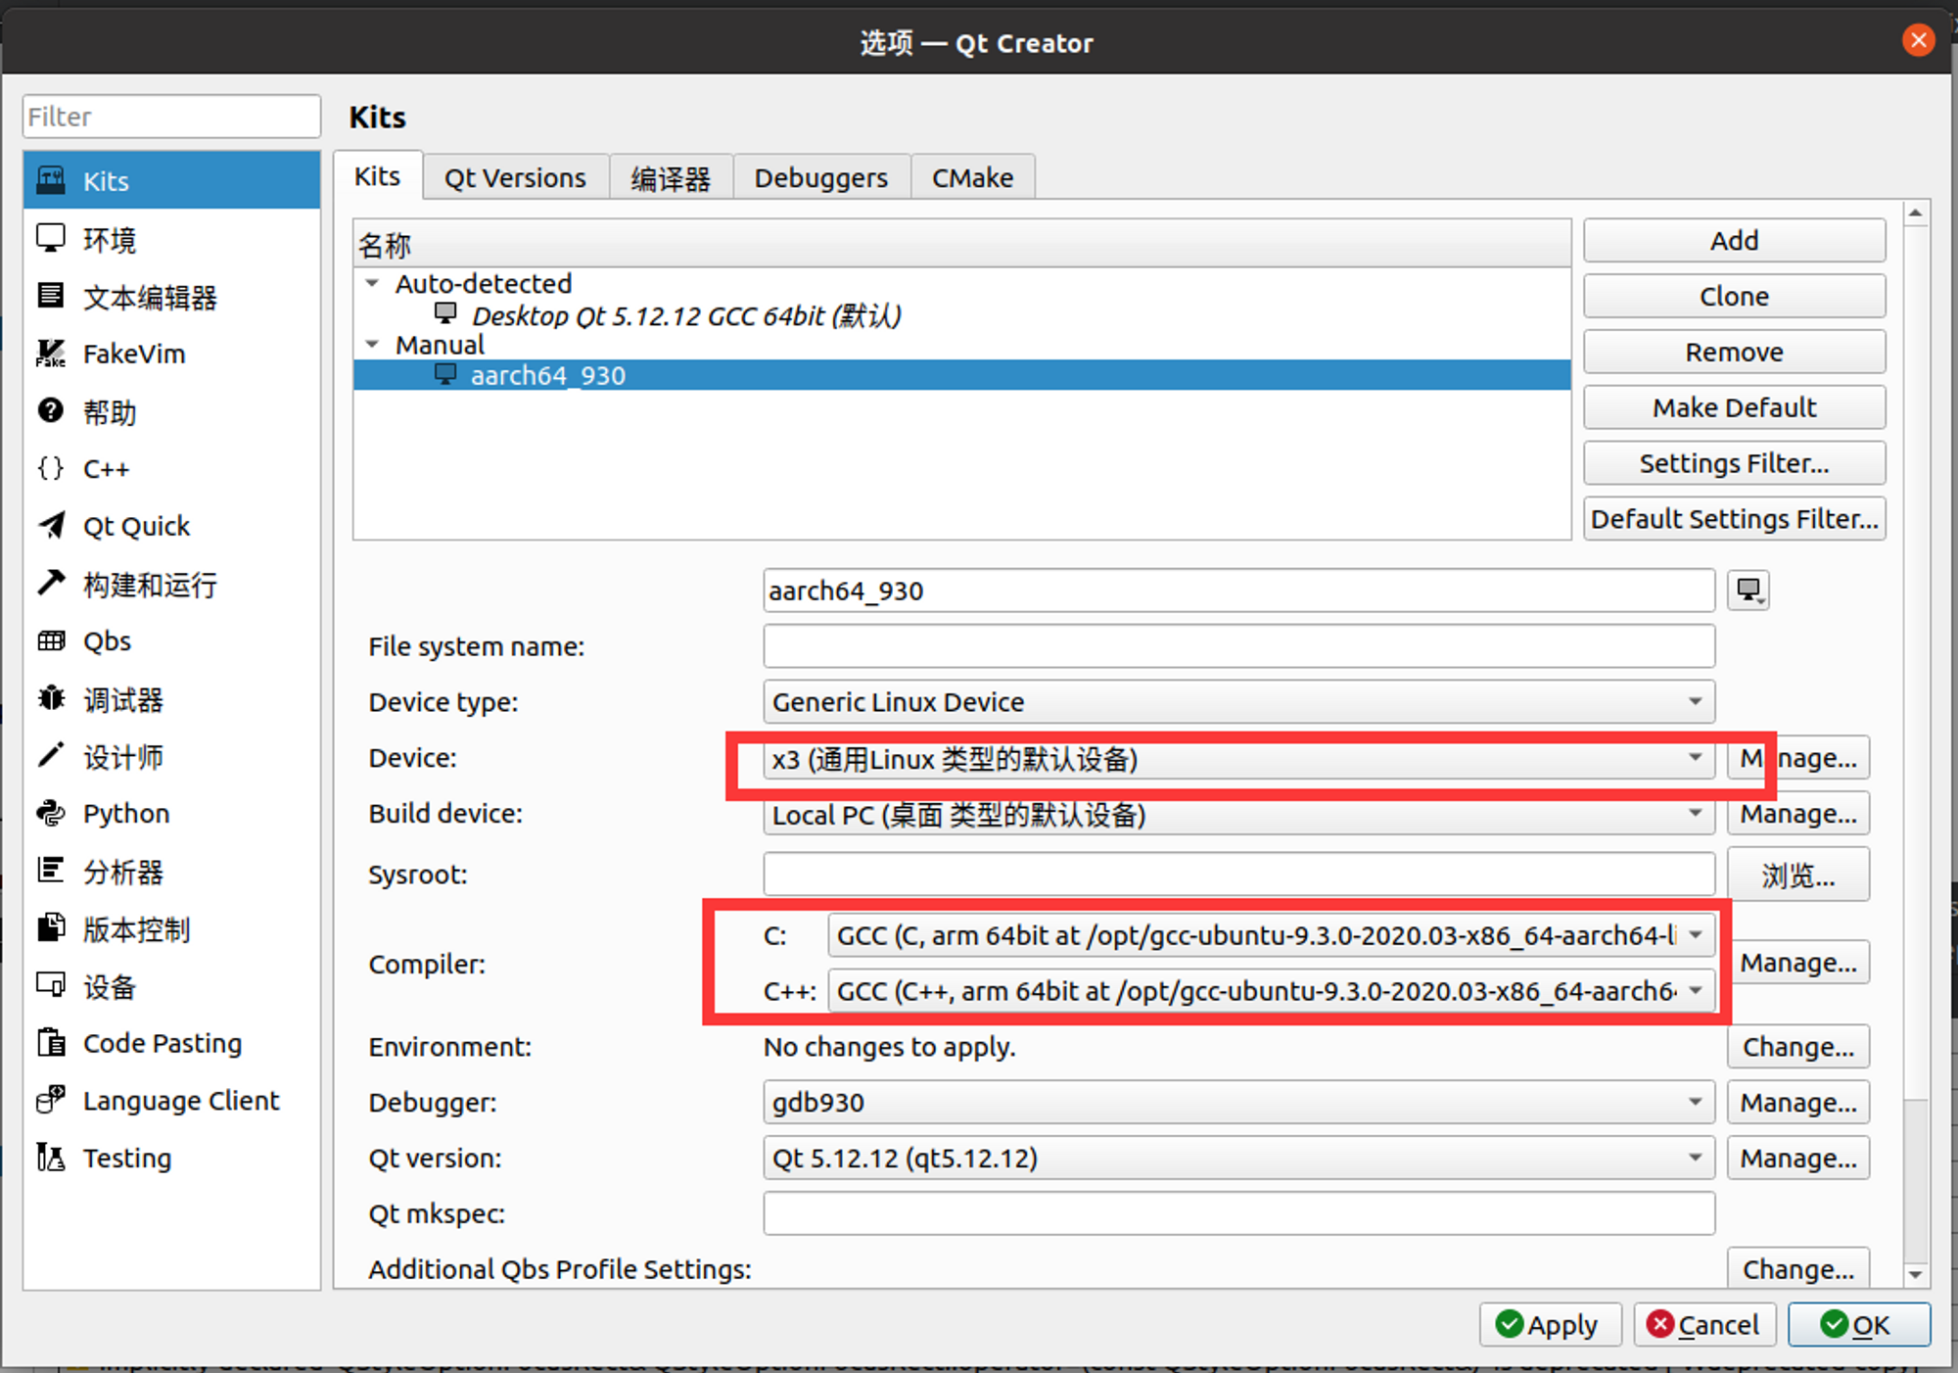
Task: Open 帮助 settings category
Action: click(x=171, y=411)
